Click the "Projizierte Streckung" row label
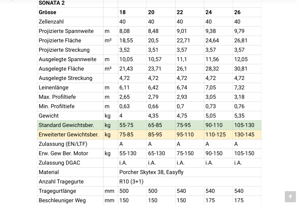Screen dimensions: 297x205 point(64,50)
